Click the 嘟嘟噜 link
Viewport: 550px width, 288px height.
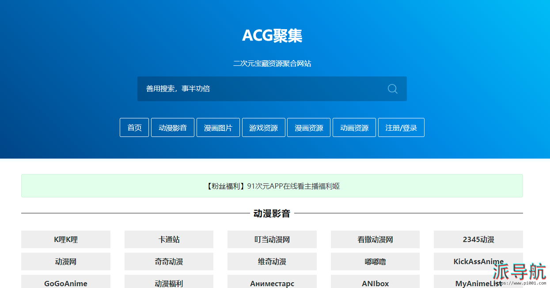pyautogui.click(x=375, y=261)
